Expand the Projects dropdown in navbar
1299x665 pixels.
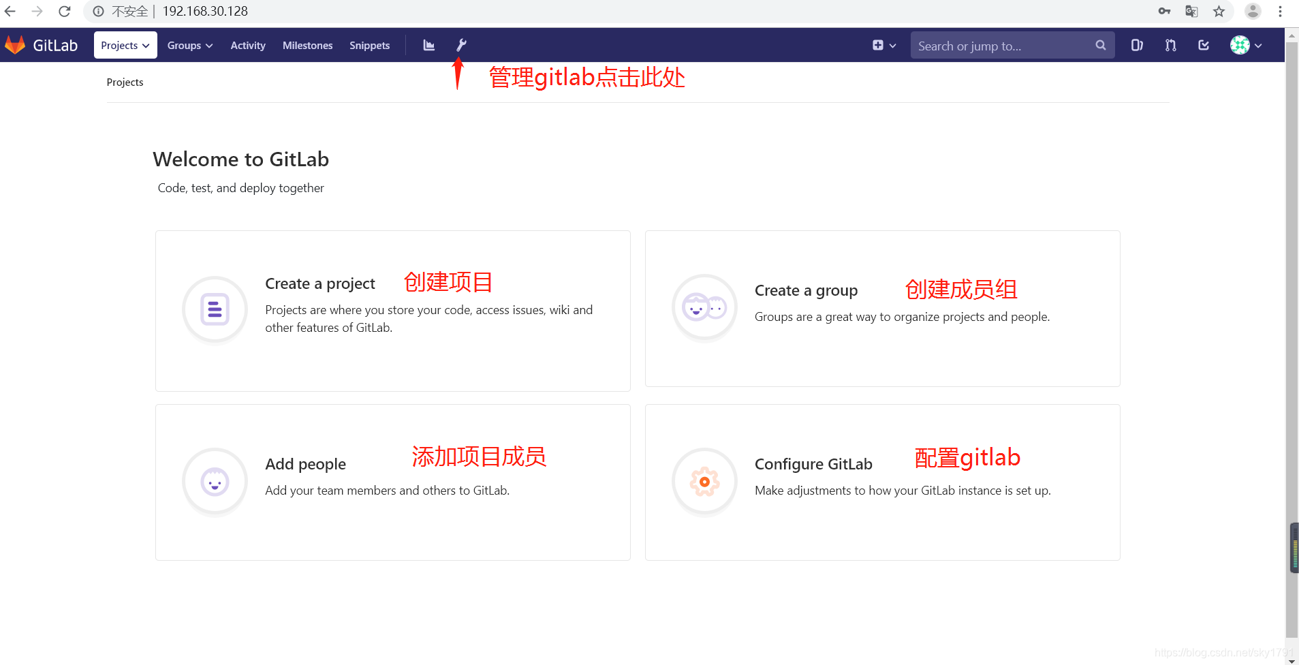pos(125,45)
